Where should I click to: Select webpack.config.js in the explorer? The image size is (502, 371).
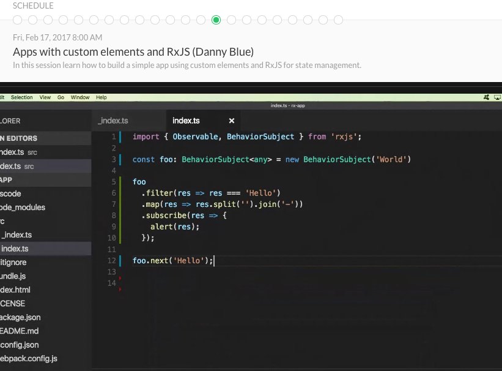point(29,358)
